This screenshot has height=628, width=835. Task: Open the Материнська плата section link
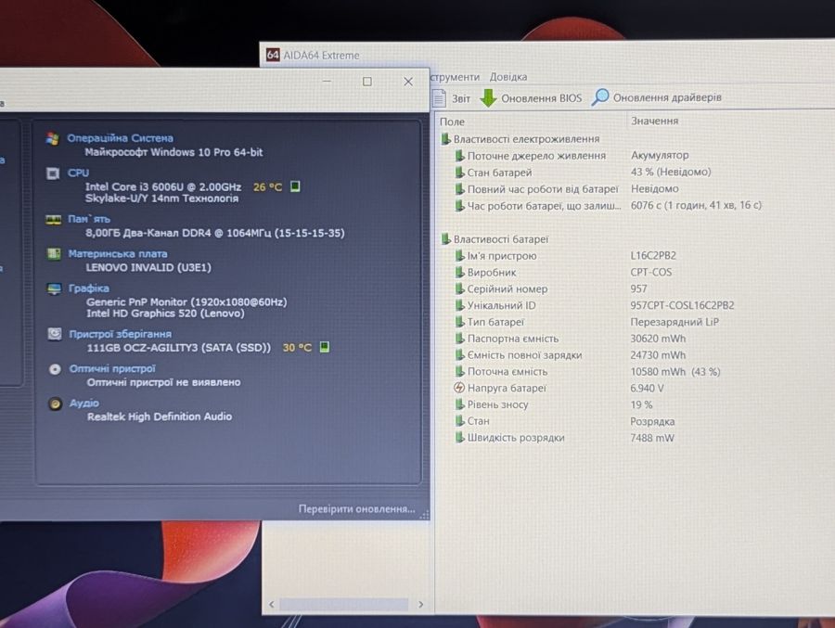pos(118,253)
